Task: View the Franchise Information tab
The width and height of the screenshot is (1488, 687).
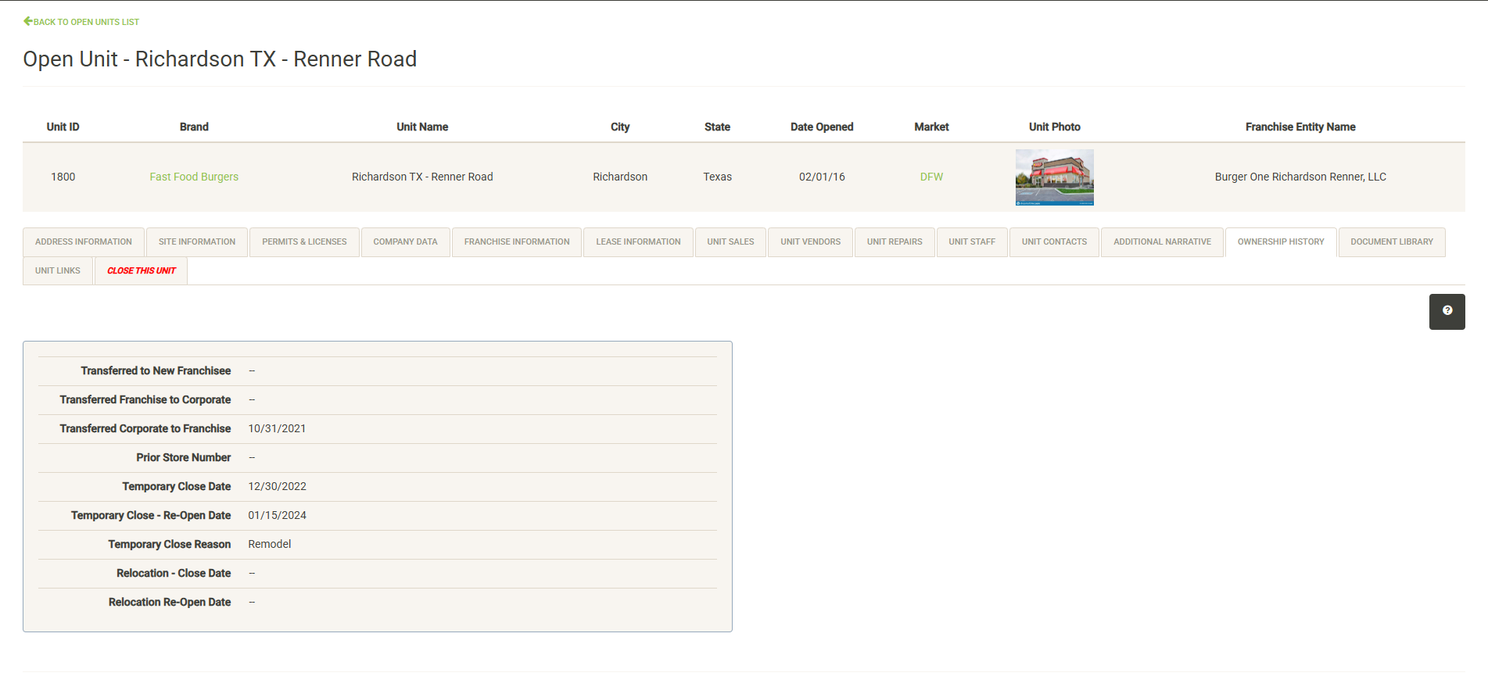Action: 517,242
